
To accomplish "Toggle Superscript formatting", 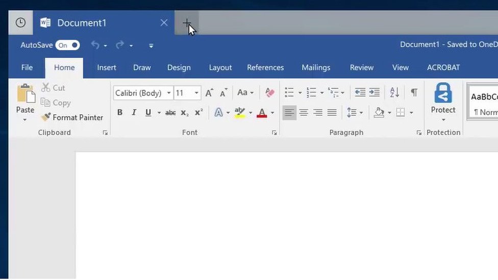I will click(199, 112).
